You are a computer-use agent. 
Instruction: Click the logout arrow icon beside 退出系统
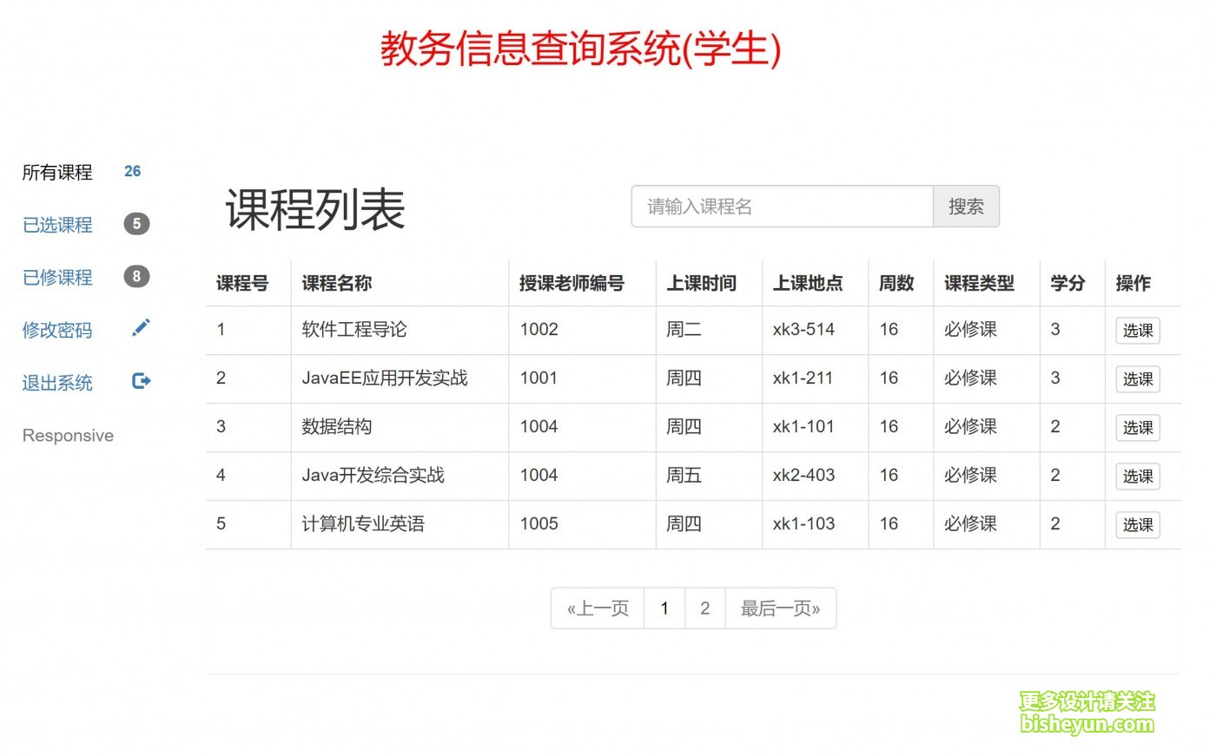pyautogui.click(x=141, y=381)
